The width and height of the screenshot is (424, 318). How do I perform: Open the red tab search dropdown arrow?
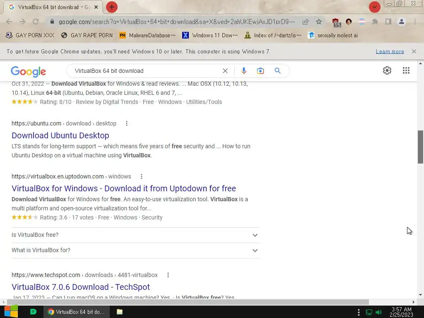[x=374, y=7]
